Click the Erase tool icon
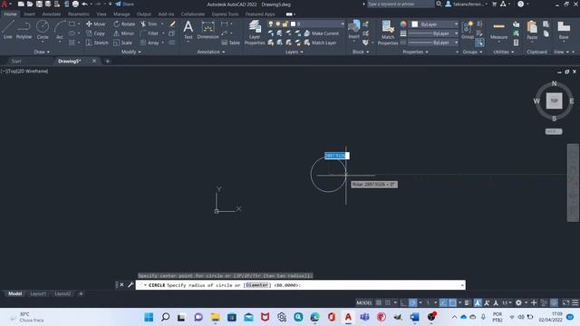This screenshot has width=580, height=326. (172, 24)
